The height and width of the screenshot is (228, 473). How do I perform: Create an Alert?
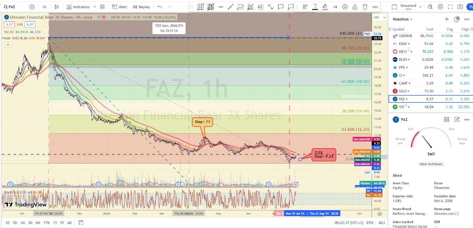(x=119, y=7)
